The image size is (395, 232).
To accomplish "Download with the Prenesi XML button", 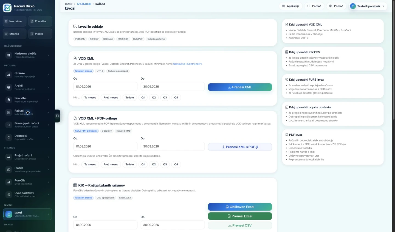I will (x=240, y=87).
